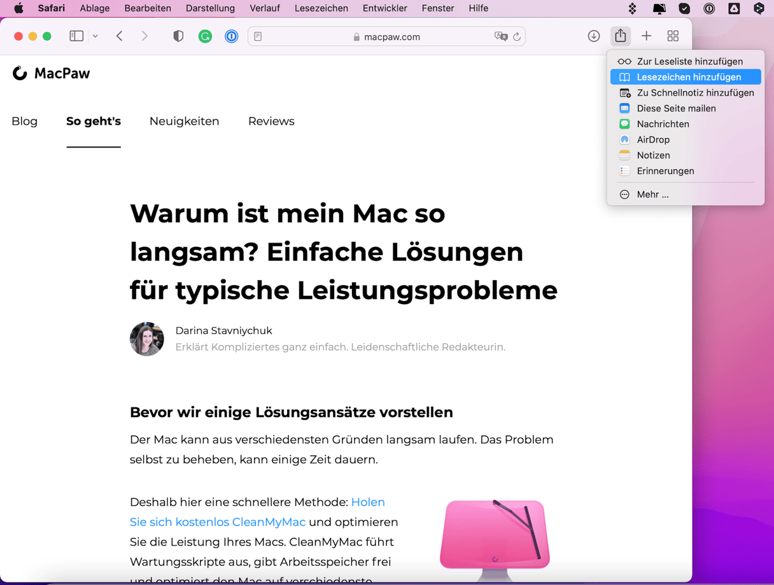
Task: Select Diese Seite mailen
Action: click(x=686, y=108)
